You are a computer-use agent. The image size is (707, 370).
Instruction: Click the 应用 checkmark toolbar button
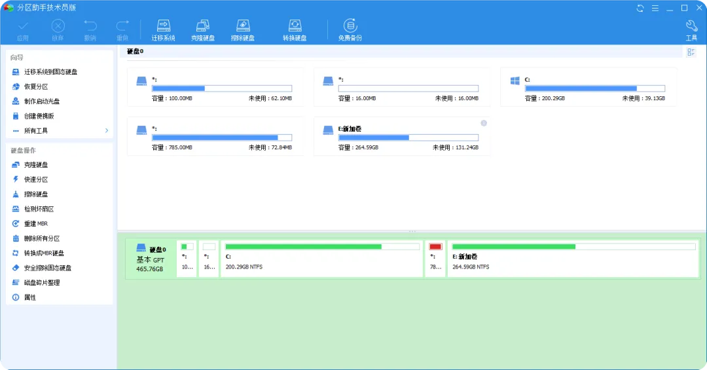click(x=23, y=30)
